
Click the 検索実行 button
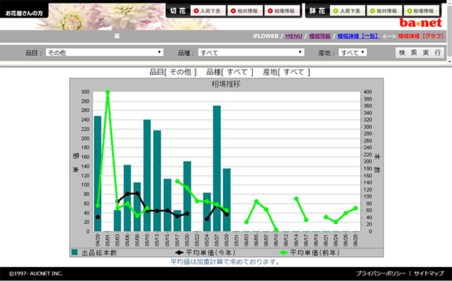pos(420,52)
